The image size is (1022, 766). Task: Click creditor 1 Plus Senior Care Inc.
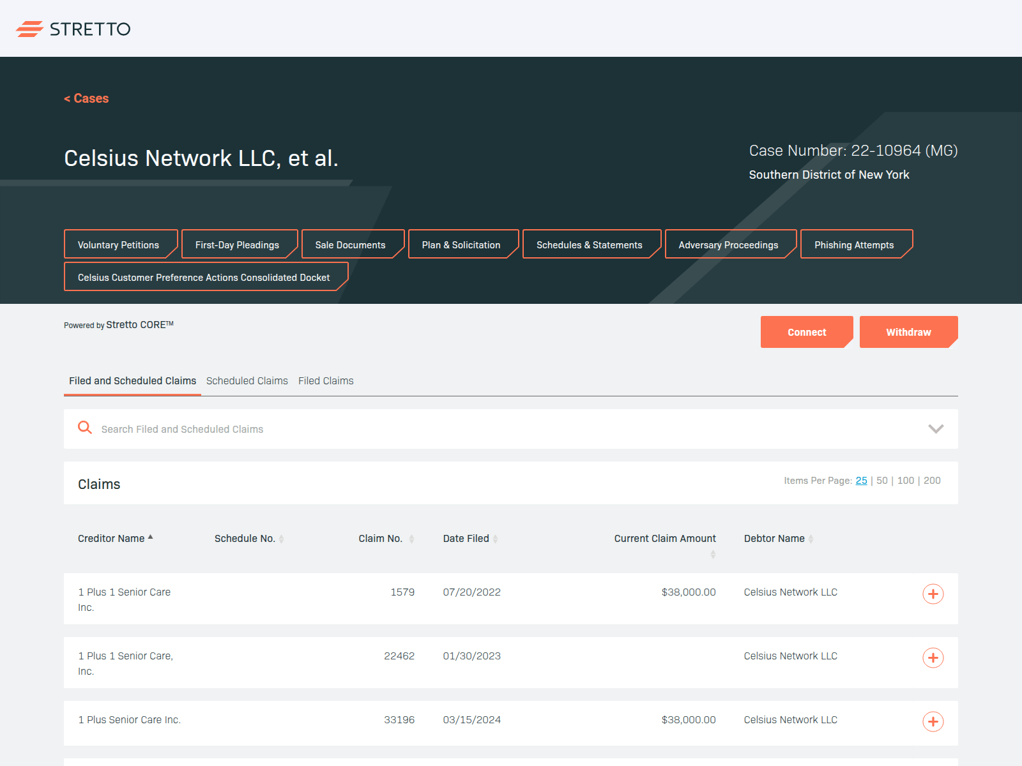130,720
